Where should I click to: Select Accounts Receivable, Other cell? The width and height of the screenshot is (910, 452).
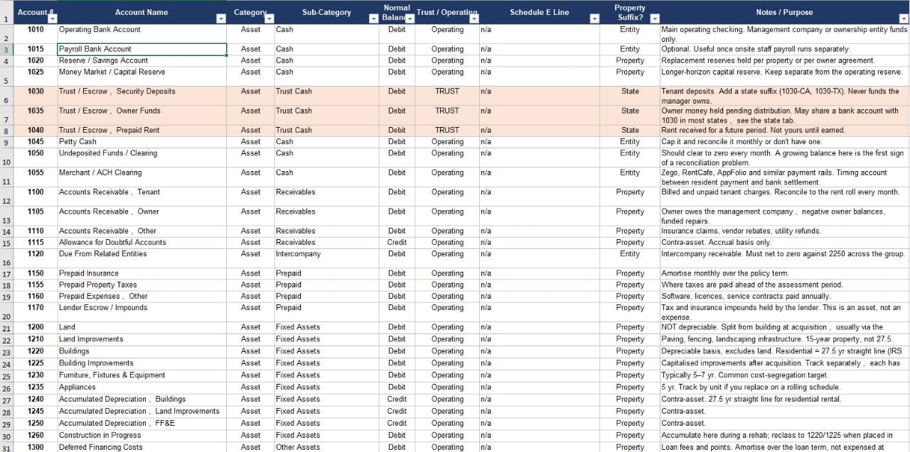[142, 231]
